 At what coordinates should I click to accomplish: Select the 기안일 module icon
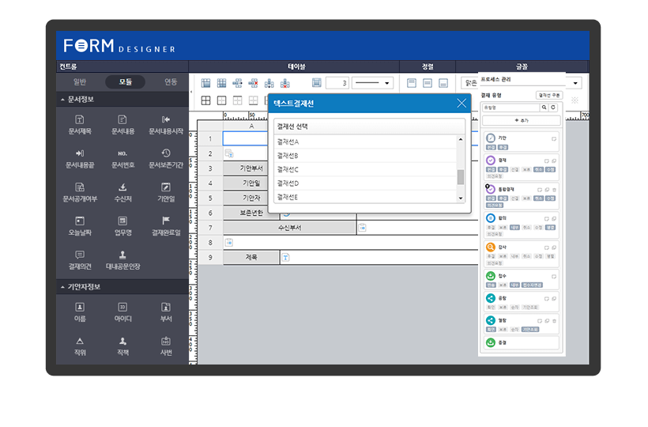point(166,187)
